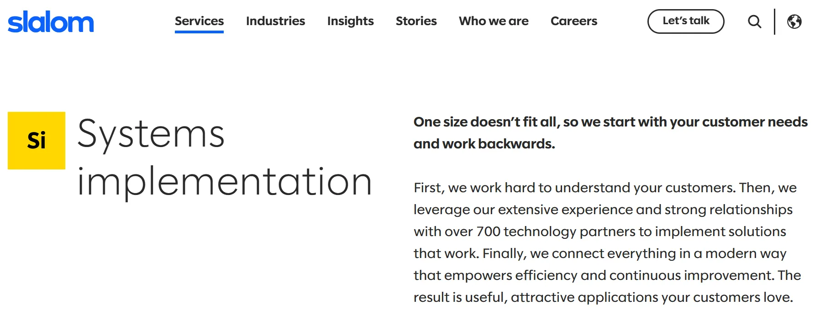The image size is (815, 321).
Task: Click the line 'that empowers efficiency and continuous improvement'
Action: (x=607, y=275)
